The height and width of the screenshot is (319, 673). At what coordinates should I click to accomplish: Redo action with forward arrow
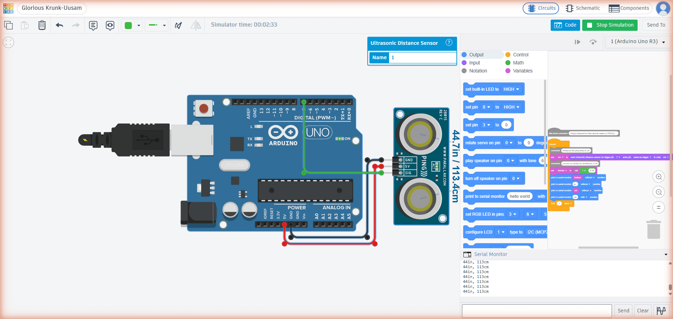(x=76, y=25)
